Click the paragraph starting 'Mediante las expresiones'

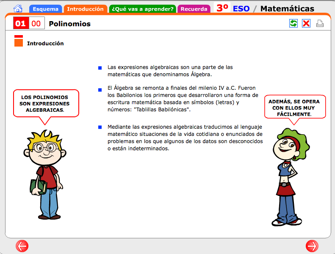(185, 138)
